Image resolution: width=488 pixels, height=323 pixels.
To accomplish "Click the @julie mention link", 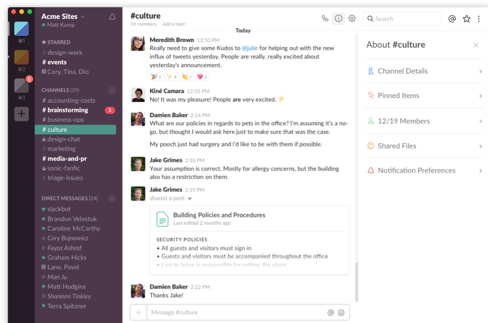I will point(250,48).
